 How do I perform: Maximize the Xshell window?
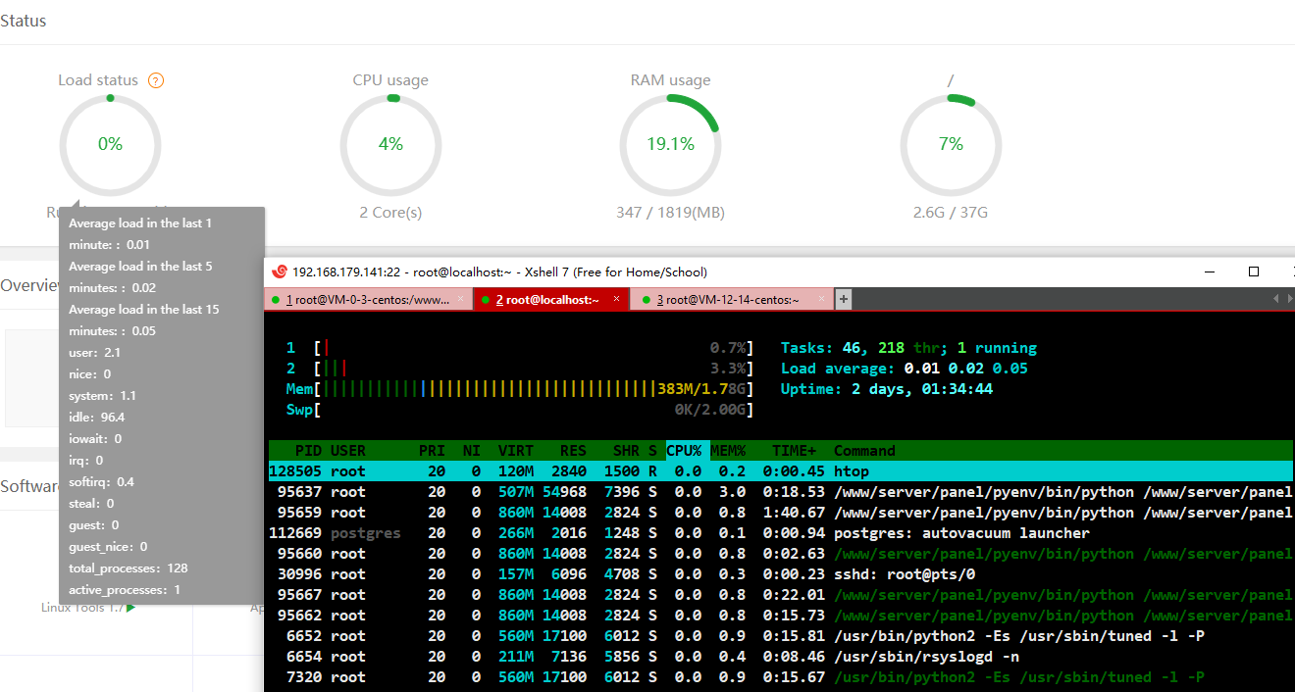click(x=1253, y=272)
